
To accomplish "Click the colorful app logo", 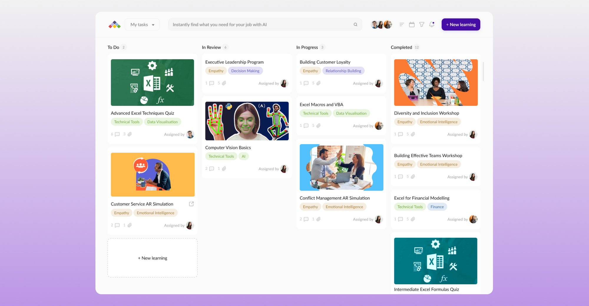I will point(115,25).
